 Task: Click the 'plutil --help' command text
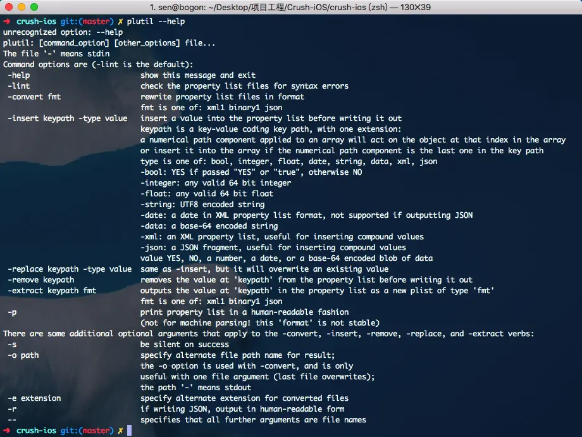click(x=156, y=22)
